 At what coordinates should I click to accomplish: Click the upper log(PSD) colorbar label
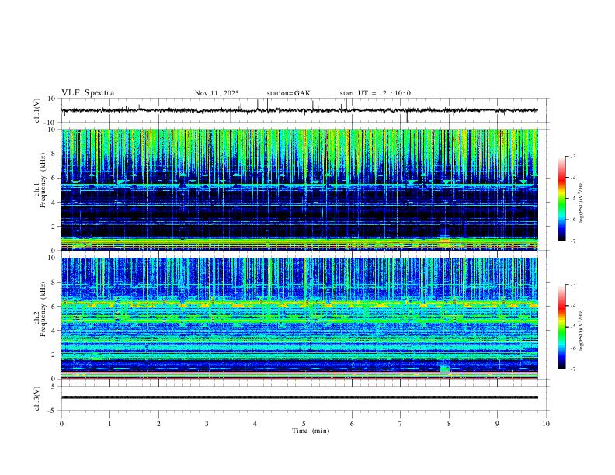(x=582, y=203)
